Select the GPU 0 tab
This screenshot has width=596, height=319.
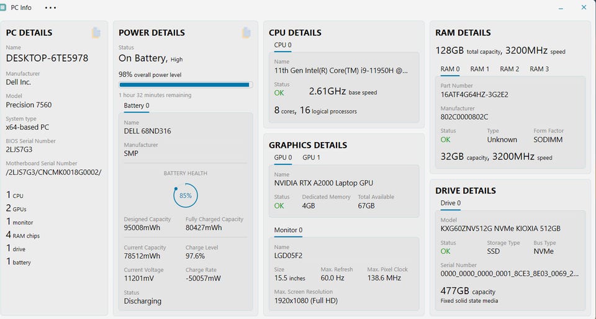click(282, 158)
